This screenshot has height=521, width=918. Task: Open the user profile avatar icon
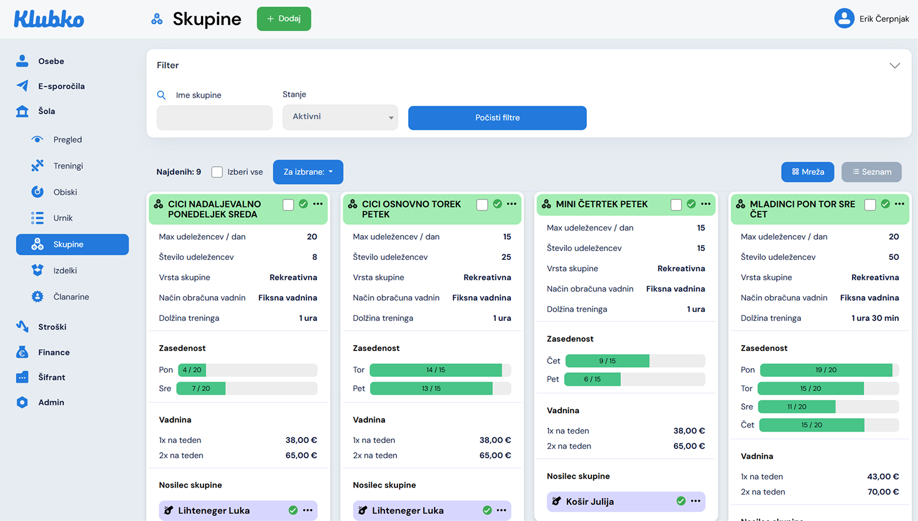point(844,19)
